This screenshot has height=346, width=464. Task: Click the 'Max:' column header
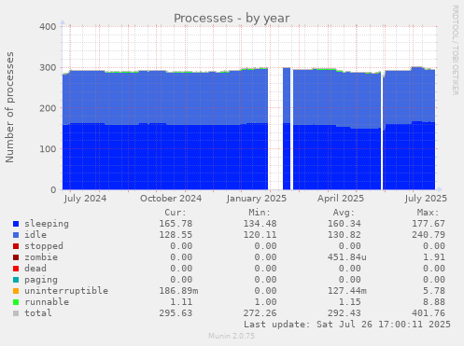coord(428,213)
